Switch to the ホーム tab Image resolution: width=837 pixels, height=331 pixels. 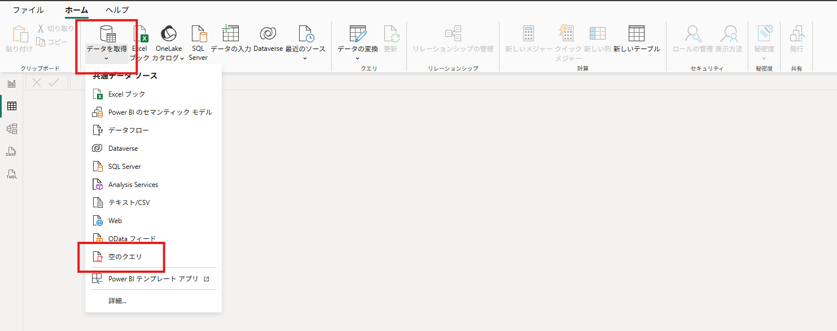point(76,10)
